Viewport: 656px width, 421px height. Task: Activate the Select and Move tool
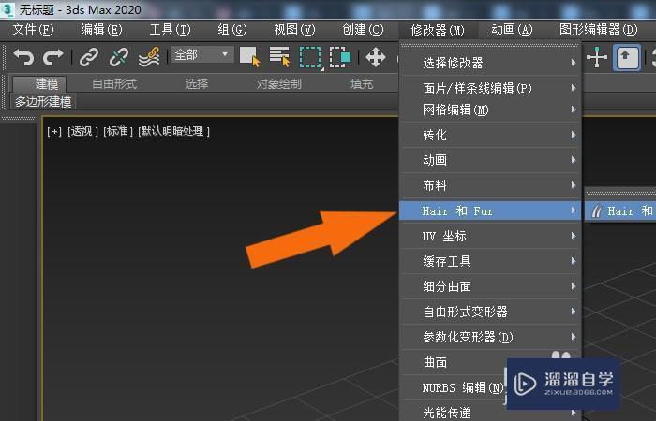click(x=376, y=57)
